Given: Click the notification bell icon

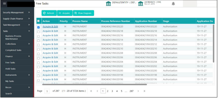Looking at the screenshot, I should tap(173, 4).
